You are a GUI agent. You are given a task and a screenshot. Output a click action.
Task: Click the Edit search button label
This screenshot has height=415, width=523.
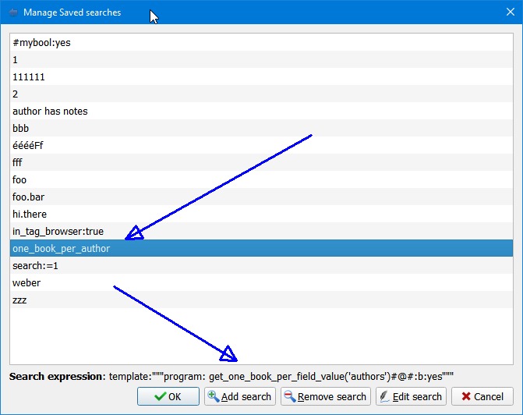[x=417, y=396]
